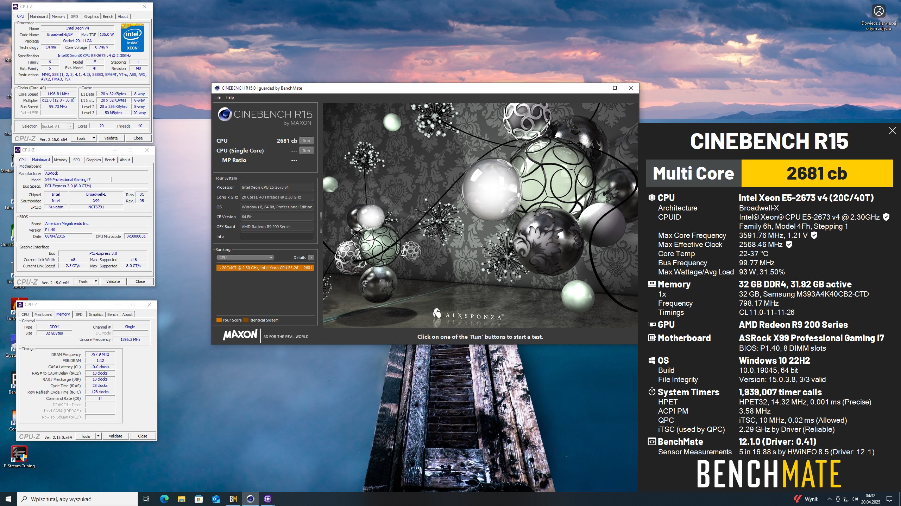This screenshot has height=506, width=901.
Task: Open Outlook from the taskbar
Action: [x=216, y=499]
